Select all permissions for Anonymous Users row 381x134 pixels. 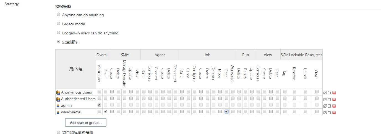coord(325,93)
